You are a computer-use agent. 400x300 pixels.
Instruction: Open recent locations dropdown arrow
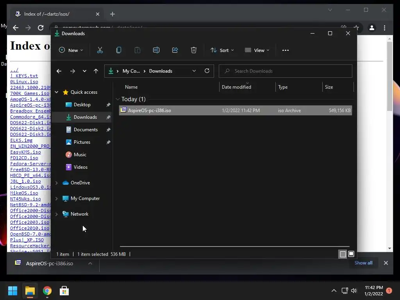click(84, 71)
